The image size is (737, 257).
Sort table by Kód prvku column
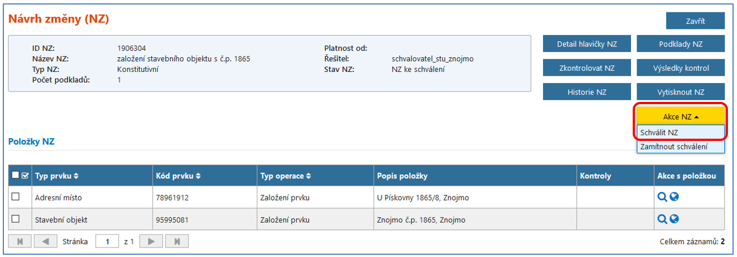click(x=178, y=176)
